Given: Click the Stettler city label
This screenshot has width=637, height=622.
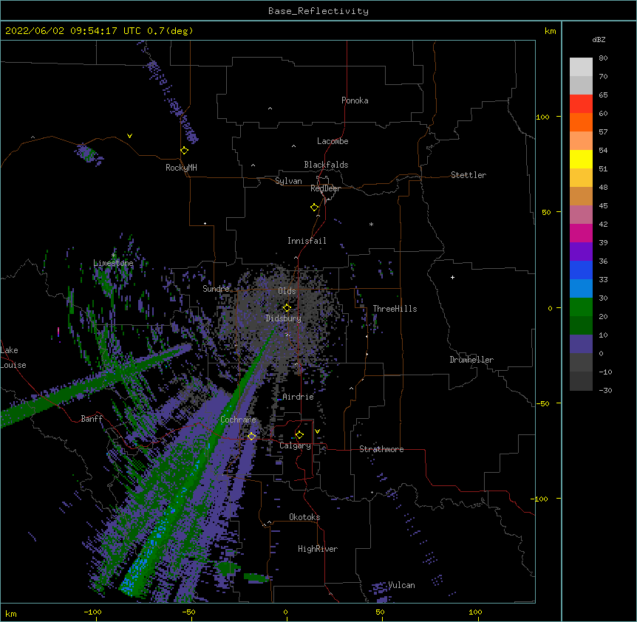Looking at the screenshot, I should (469, 175).
